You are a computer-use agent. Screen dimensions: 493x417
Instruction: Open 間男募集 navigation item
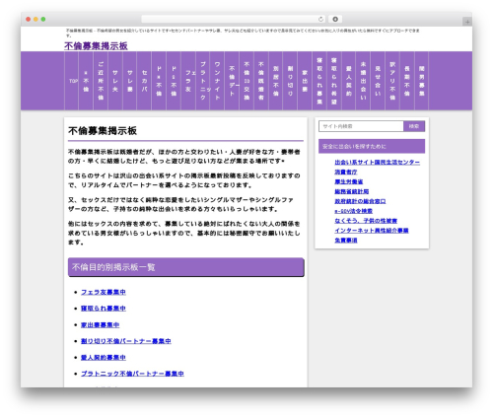click(422, 81)
